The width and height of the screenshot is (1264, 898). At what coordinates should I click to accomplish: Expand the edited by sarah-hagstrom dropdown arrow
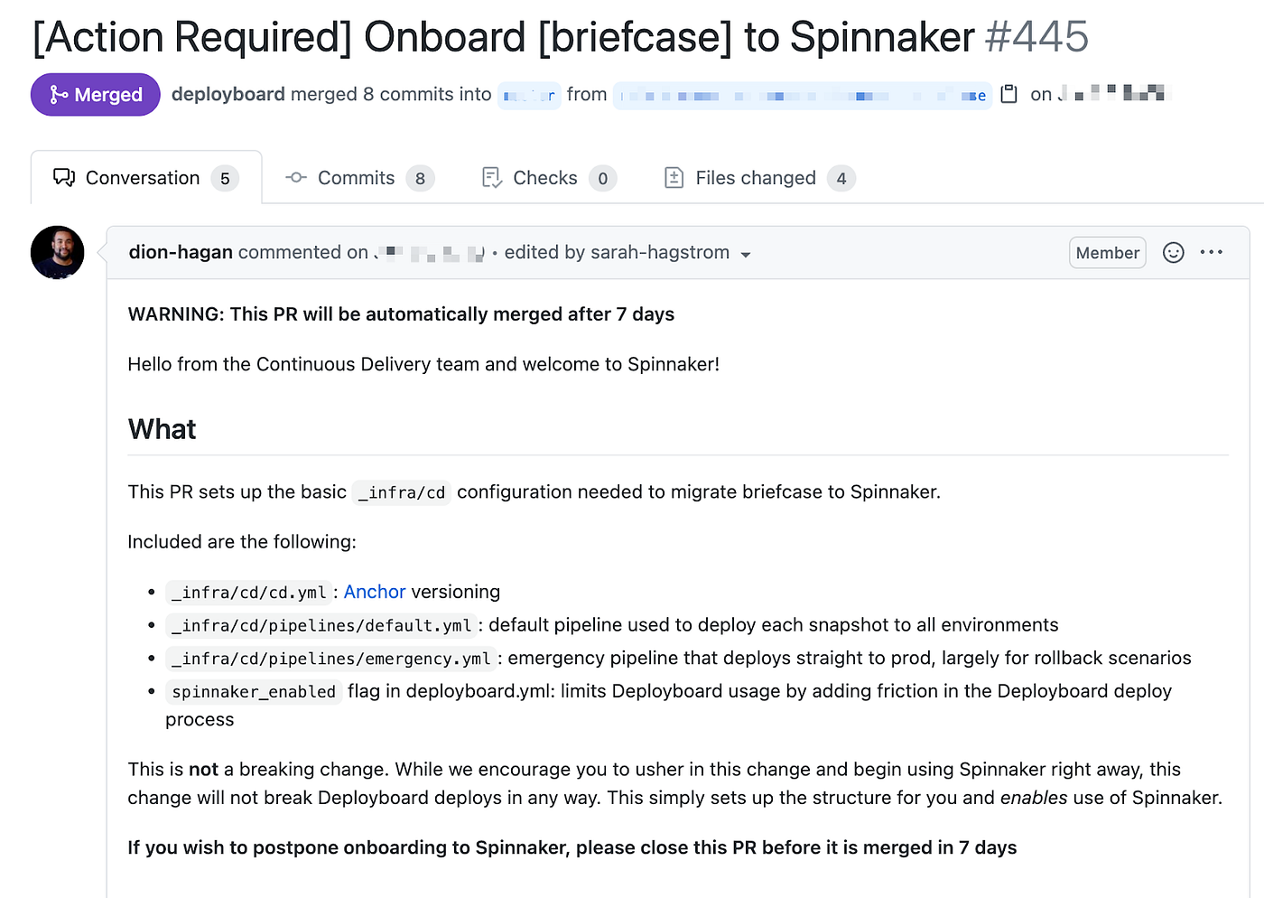tap(746, 255)
